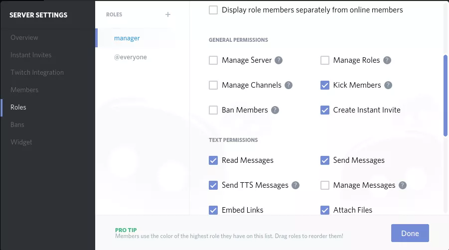
Task: Uncheck Attach Files permission
Action: (x=325, y=210)
